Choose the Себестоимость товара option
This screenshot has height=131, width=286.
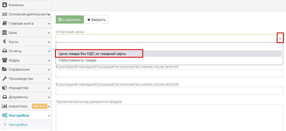[78, 60]
